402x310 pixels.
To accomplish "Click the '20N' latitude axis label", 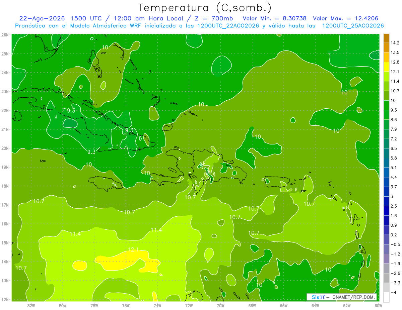I will point(5,148).
